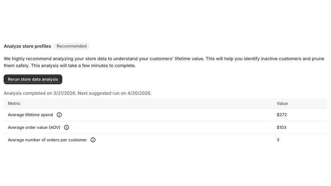Select the Average order value (AOV) label
Screen dimensions: 331x186
(34, 127)
